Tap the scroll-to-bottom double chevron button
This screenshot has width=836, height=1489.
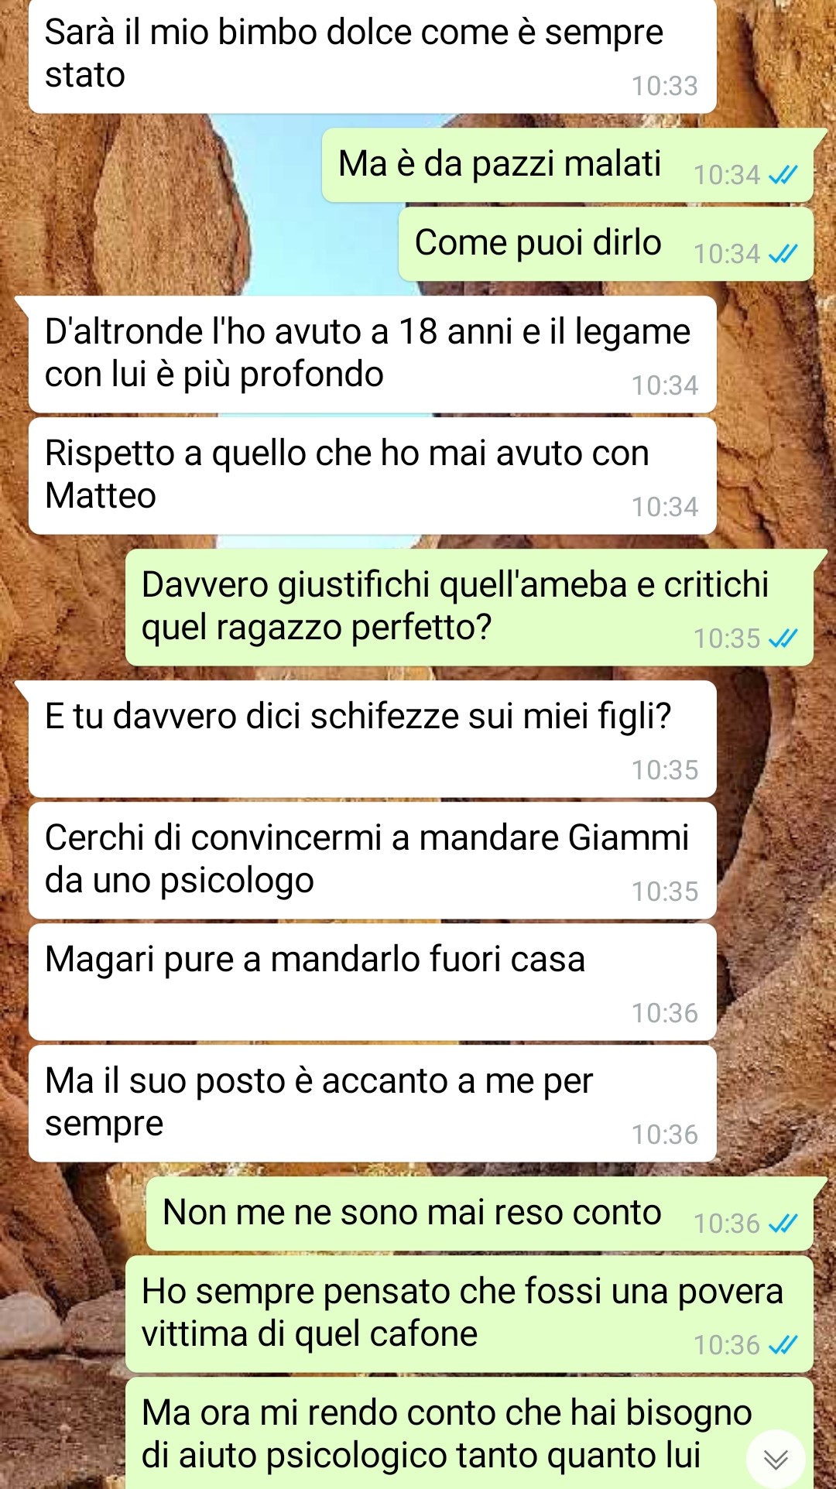[x=776, y=1459]
